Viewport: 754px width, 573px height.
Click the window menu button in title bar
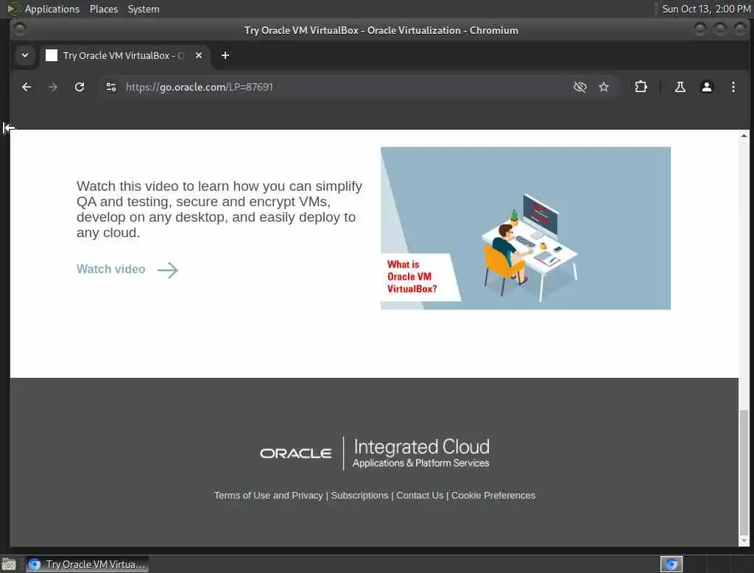click(20, 30)
